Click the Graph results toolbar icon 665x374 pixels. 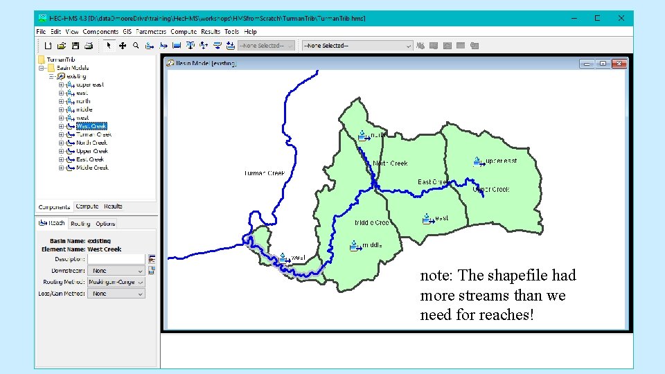point(447,46)
